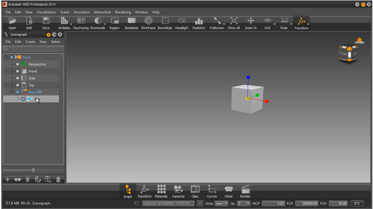Toggle the Box_GRP node checkbox
The width and height of the screenshot is (373, 209).
click(x=18, y=92)
